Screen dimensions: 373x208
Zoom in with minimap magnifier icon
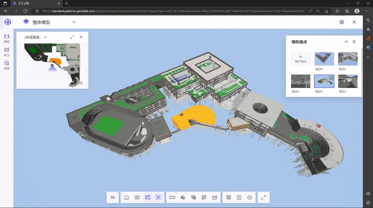pyautogui.click(x=81, y=83)
